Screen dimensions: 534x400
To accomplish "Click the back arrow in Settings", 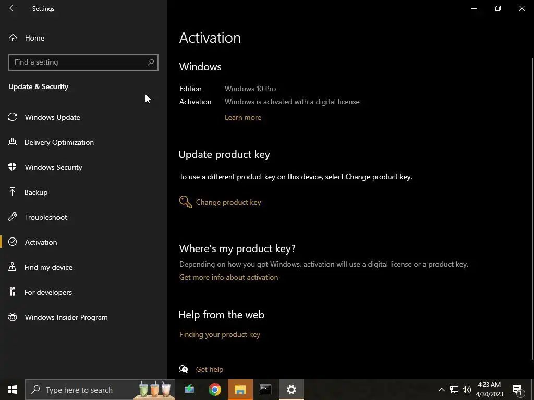I will [13, 8].
